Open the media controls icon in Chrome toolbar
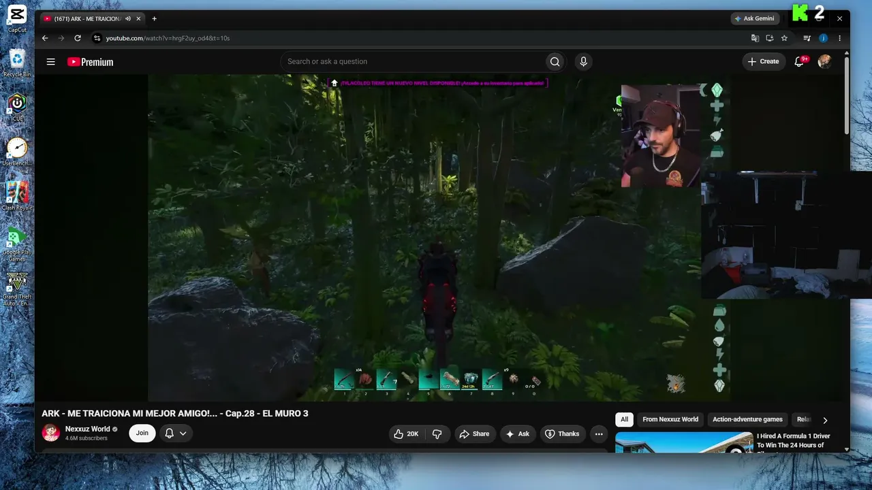 point(807,38)
